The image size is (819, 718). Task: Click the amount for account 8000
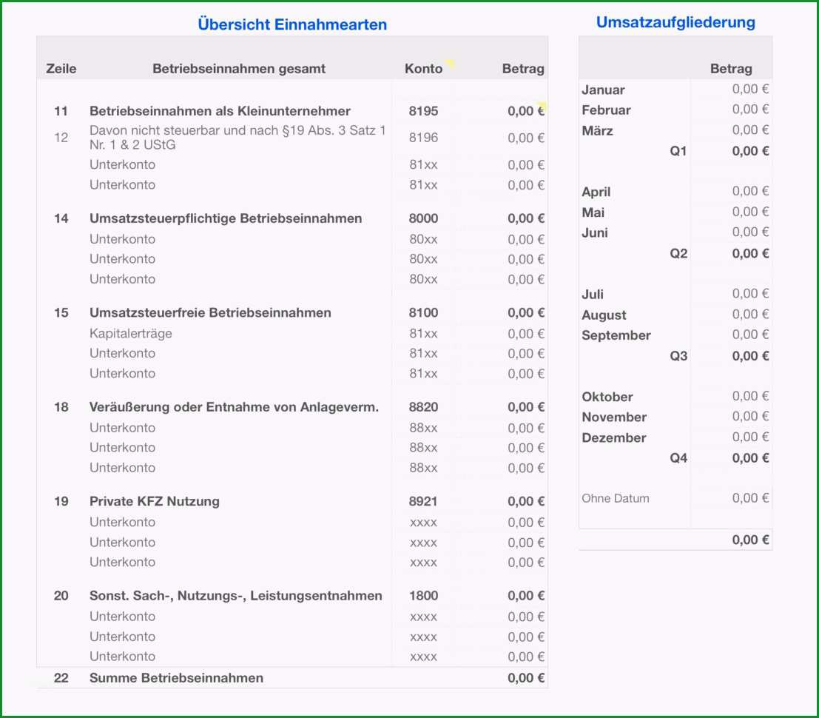526,218
